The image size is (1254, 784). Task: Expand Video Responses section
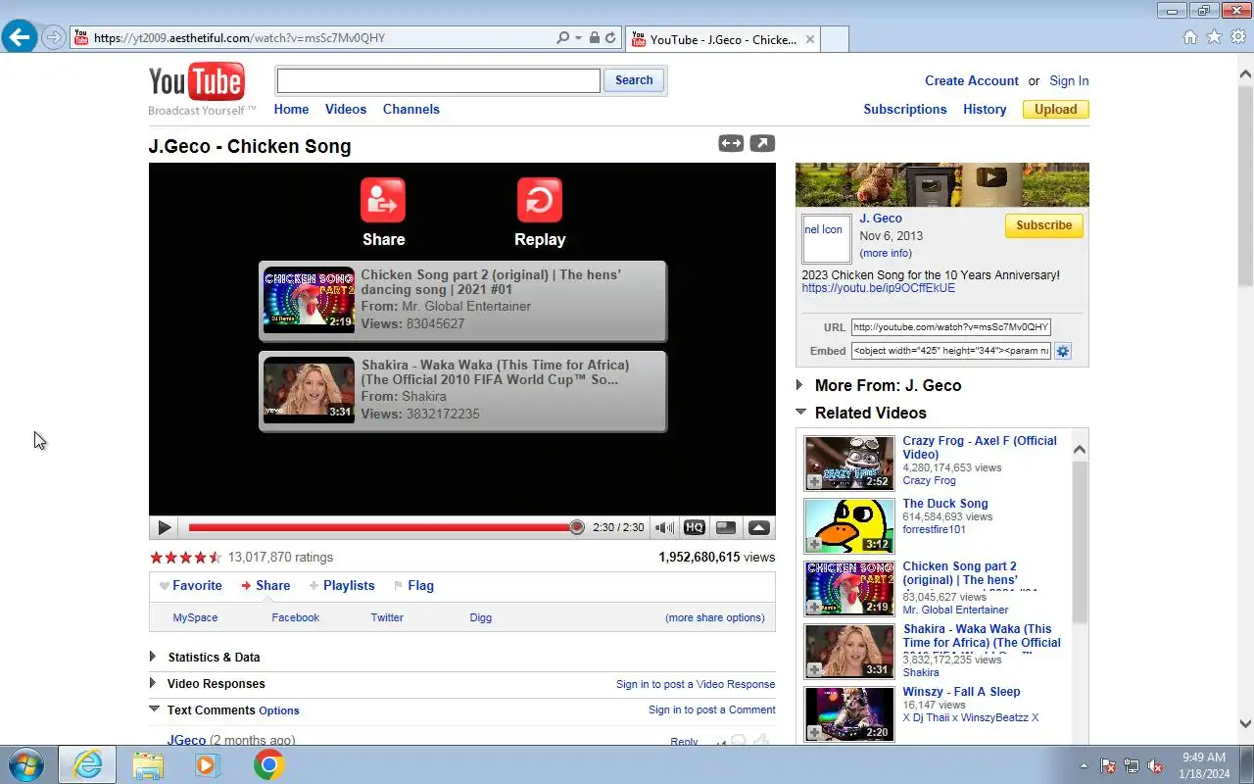pos(153,683)
